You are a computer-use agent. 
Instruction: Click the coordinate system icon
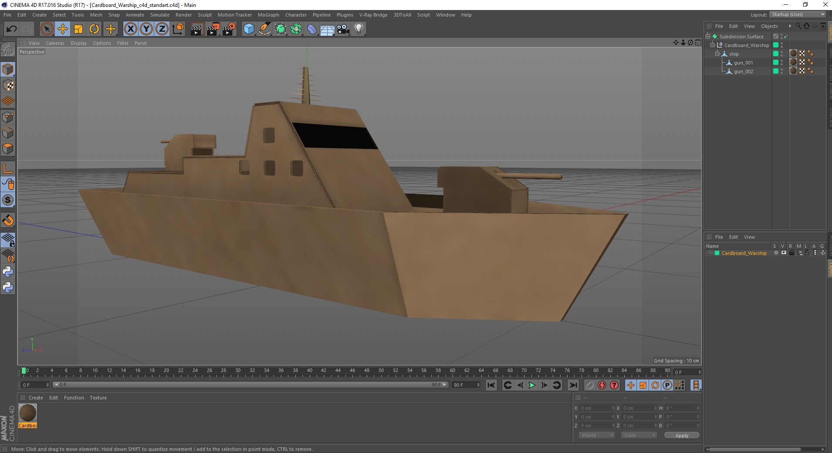(x=178, y=29)
